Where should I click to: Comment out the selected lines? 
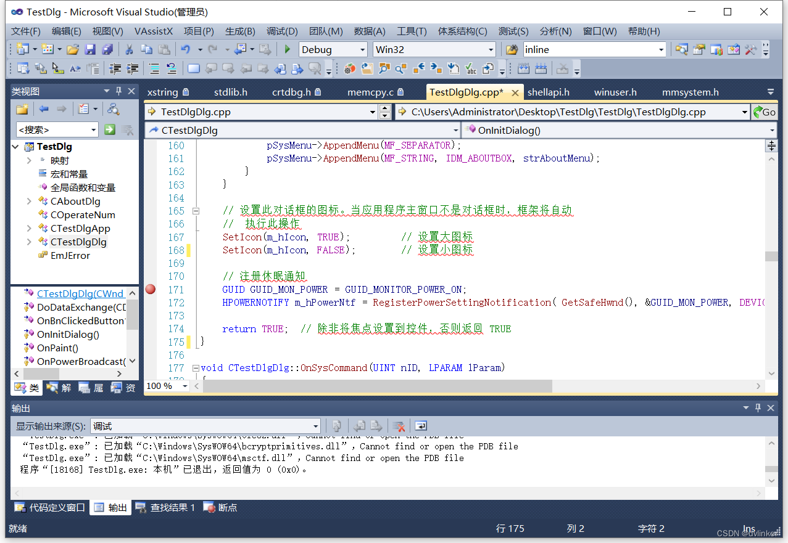(154, 68)
